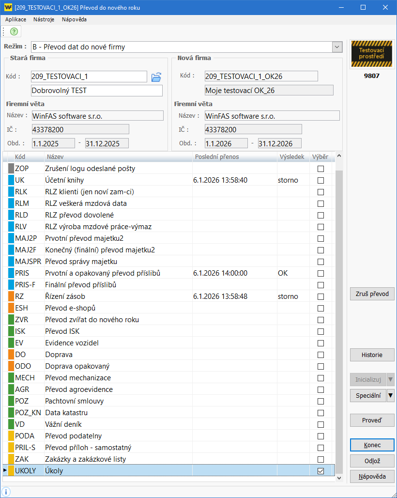
Task: Click the info icon in the status bar
Action: 6,492
